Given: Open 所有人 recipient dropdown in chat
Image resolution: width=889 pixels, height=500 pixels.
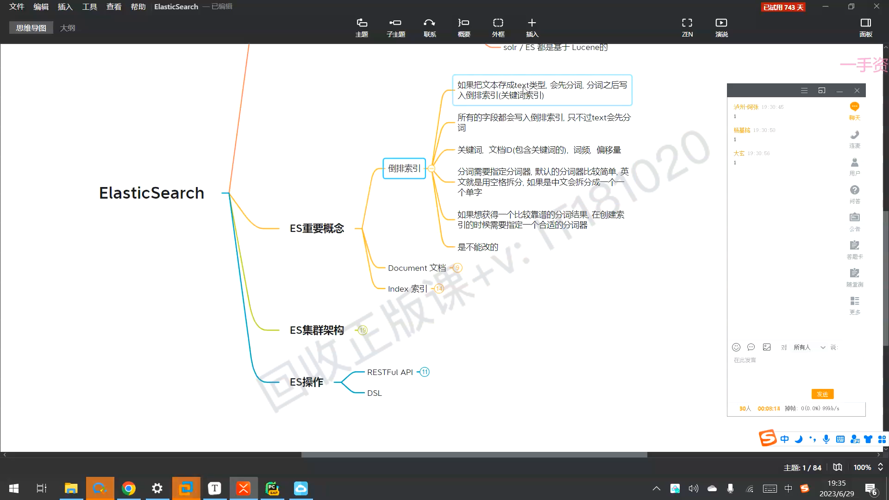Looking at the screenshot, I should tap(808, 347).
